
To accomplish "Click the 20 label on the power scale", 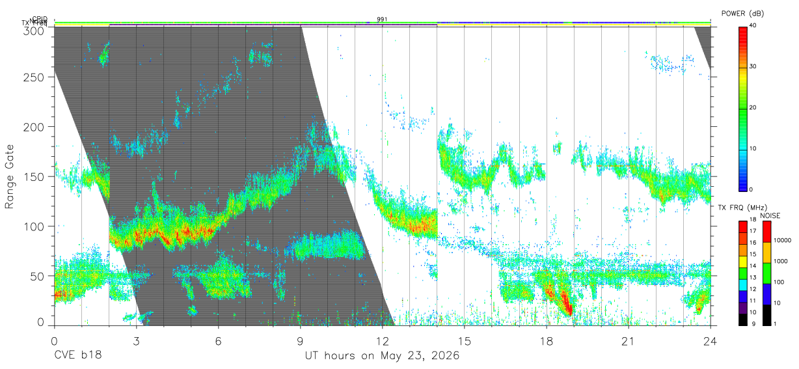I will point(753,107).
